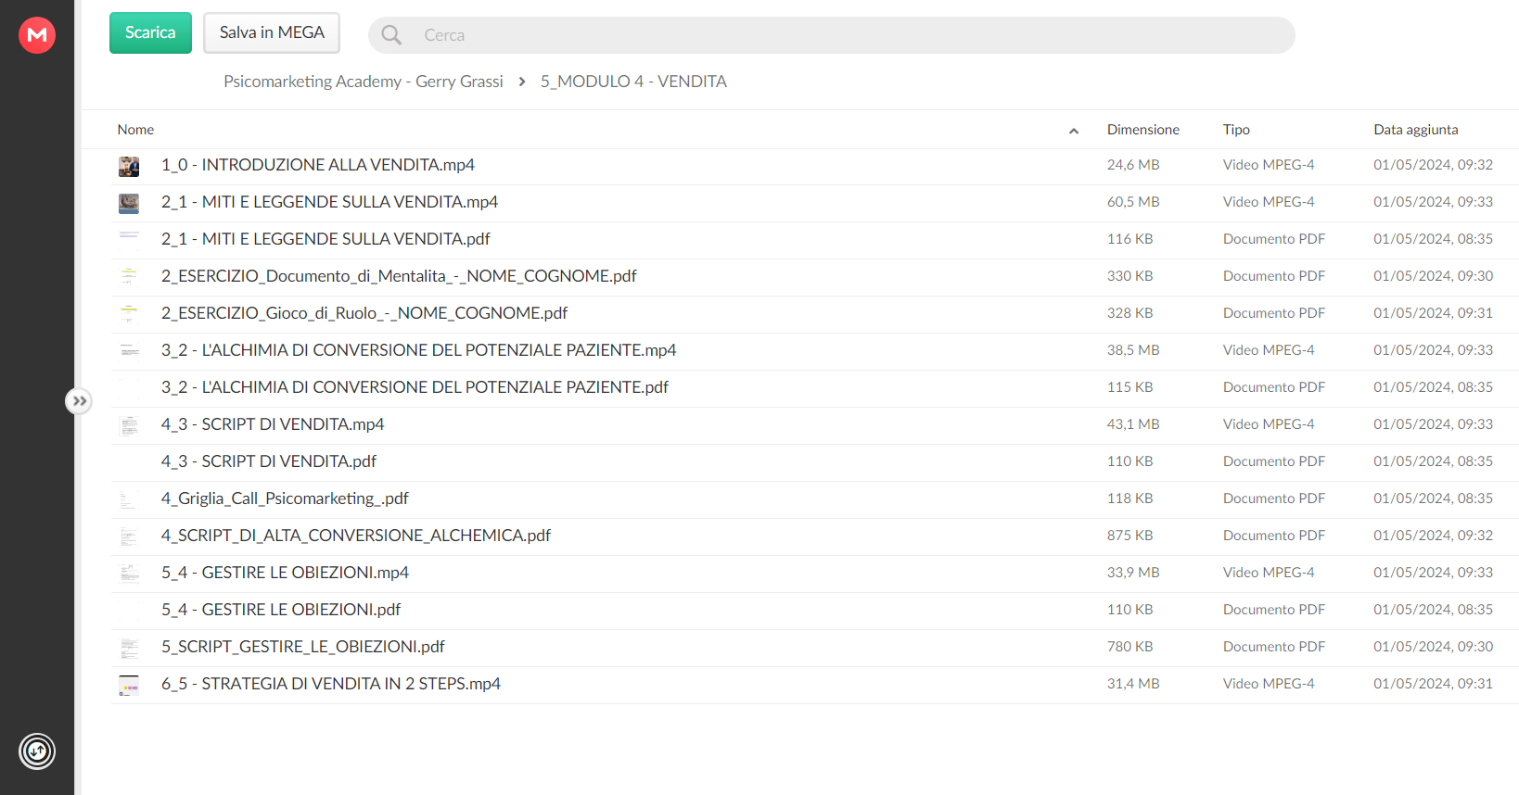
Task: Click the 115 KB size cell
Action: coord(1130,387)
